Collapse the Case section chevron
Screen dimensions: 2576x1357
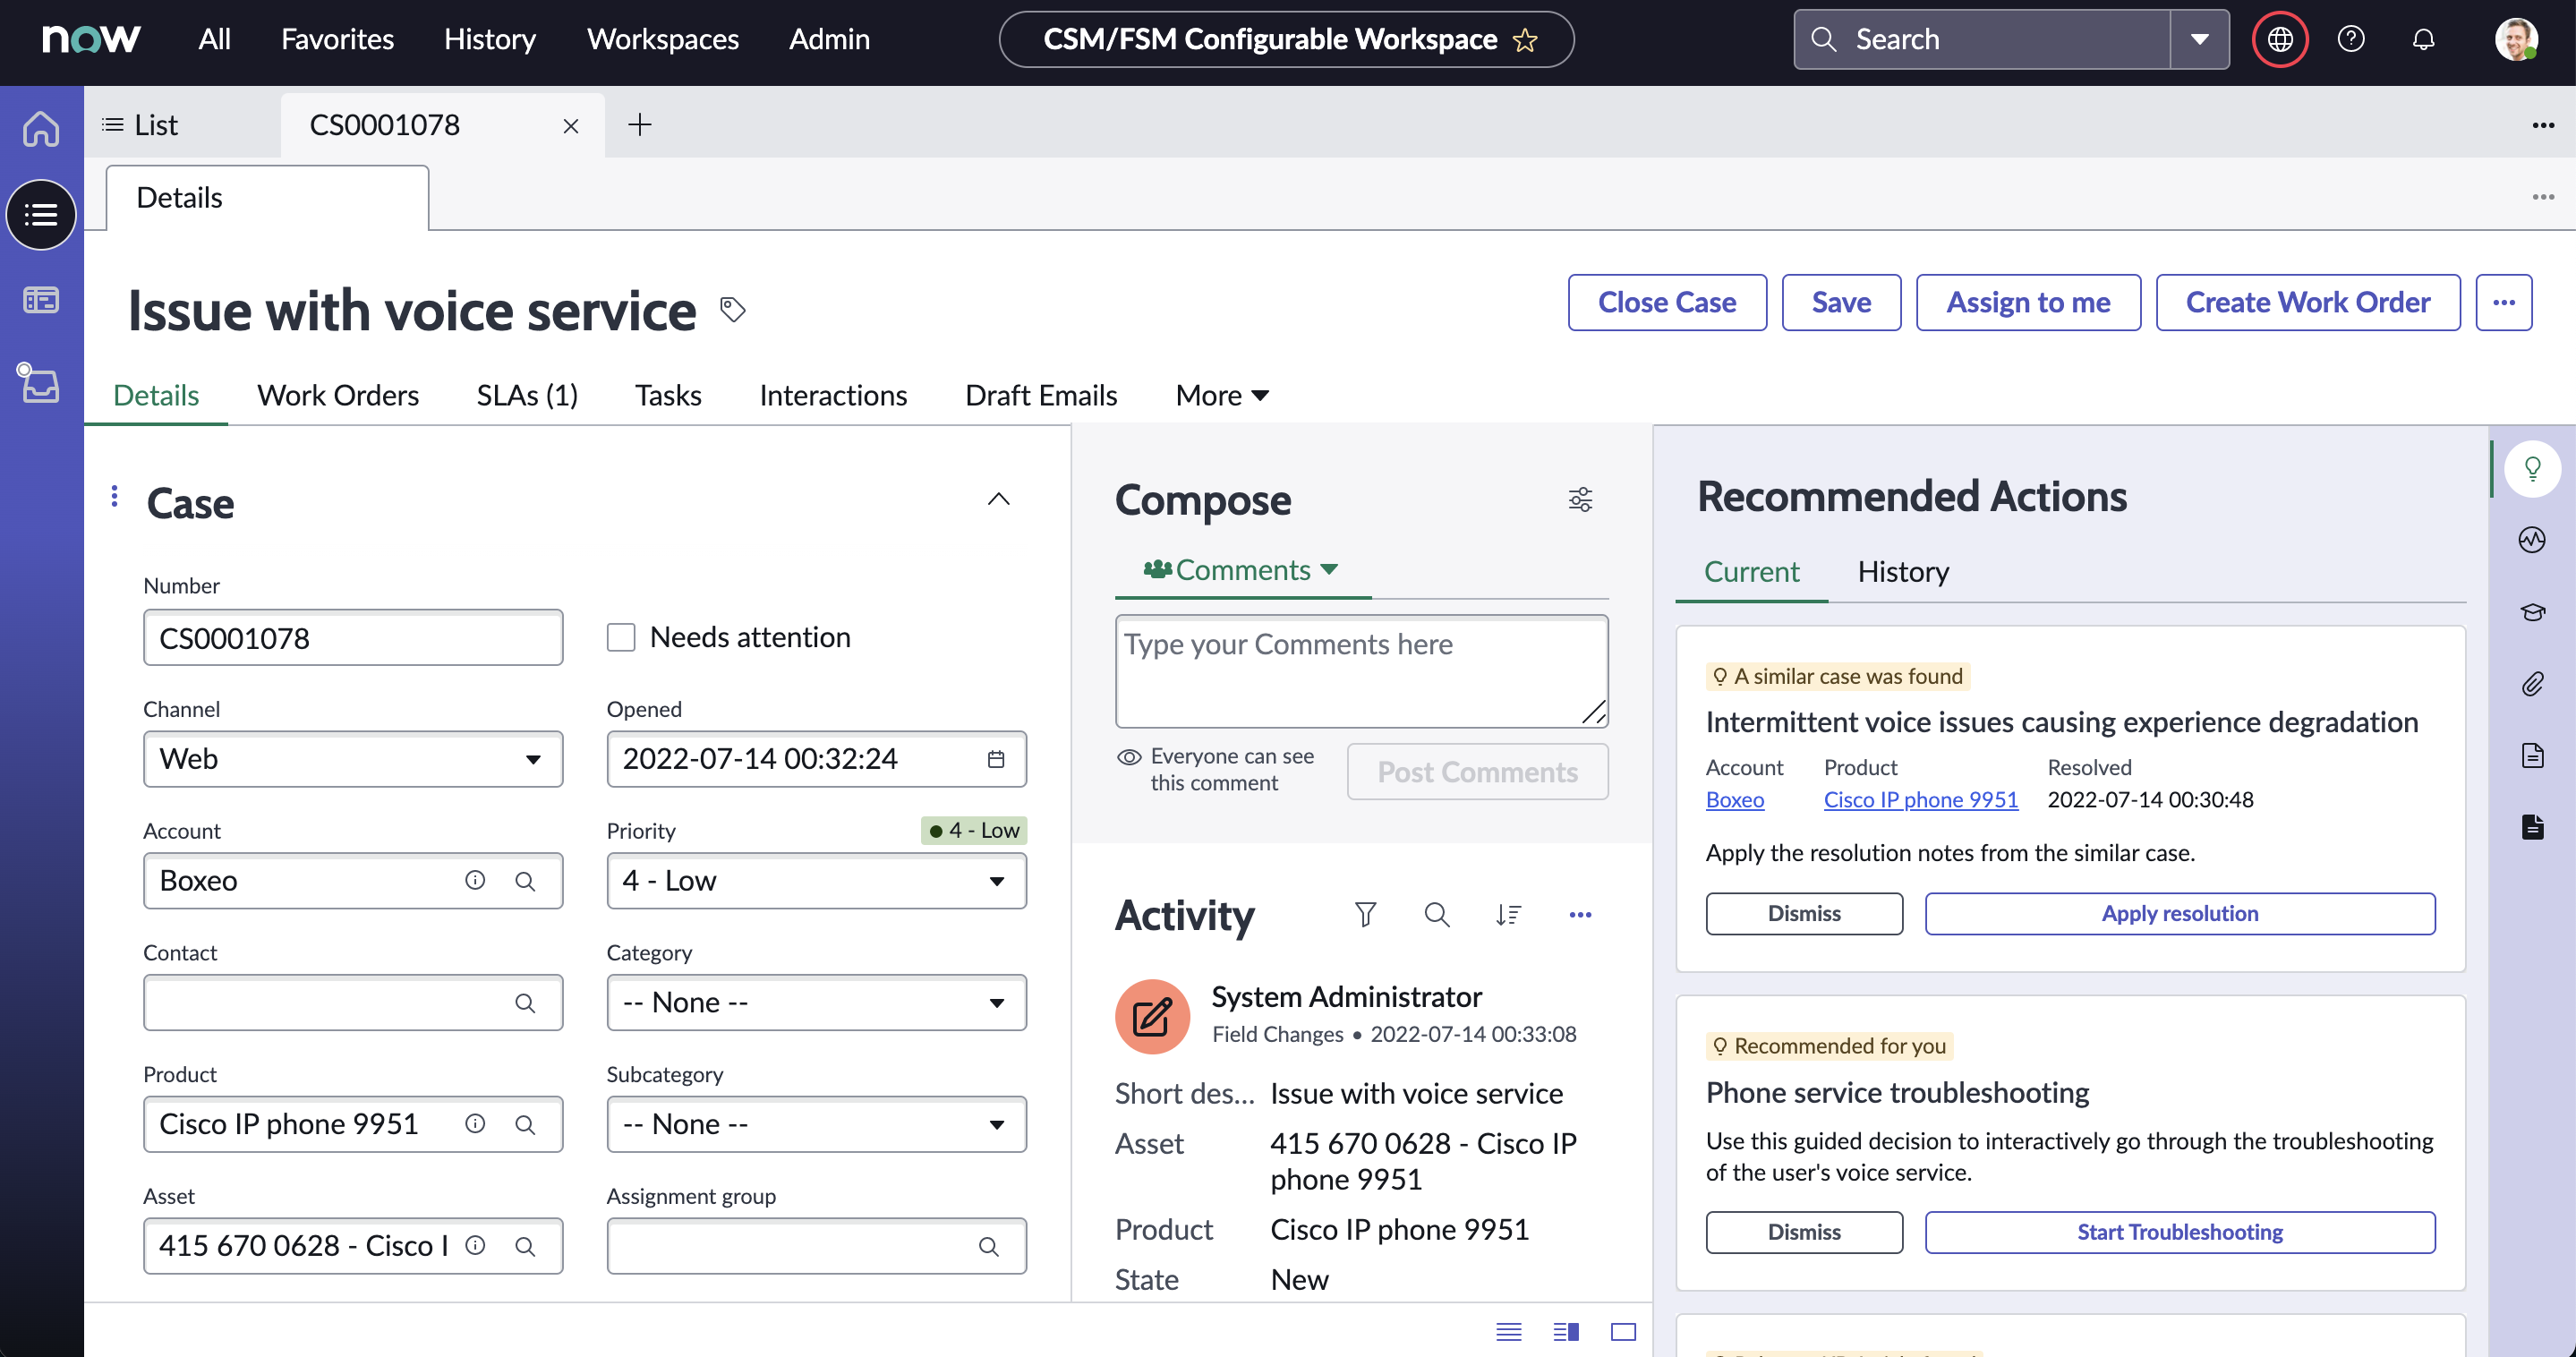tap(999, 499)
